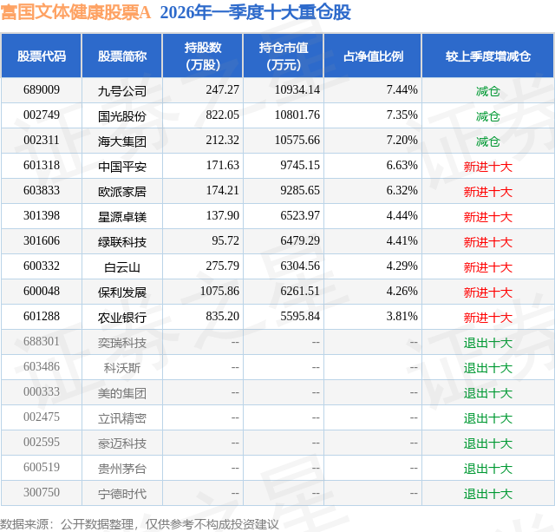Click share count 822.05

point(223,115)
